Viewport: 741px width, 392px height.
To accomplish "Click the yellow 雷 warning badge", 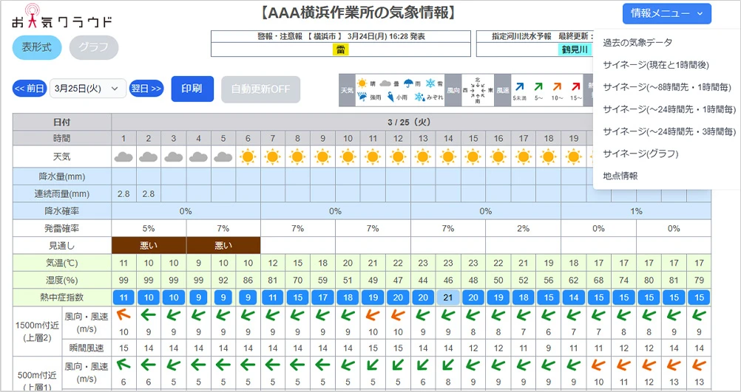I will tap(341, 49).
